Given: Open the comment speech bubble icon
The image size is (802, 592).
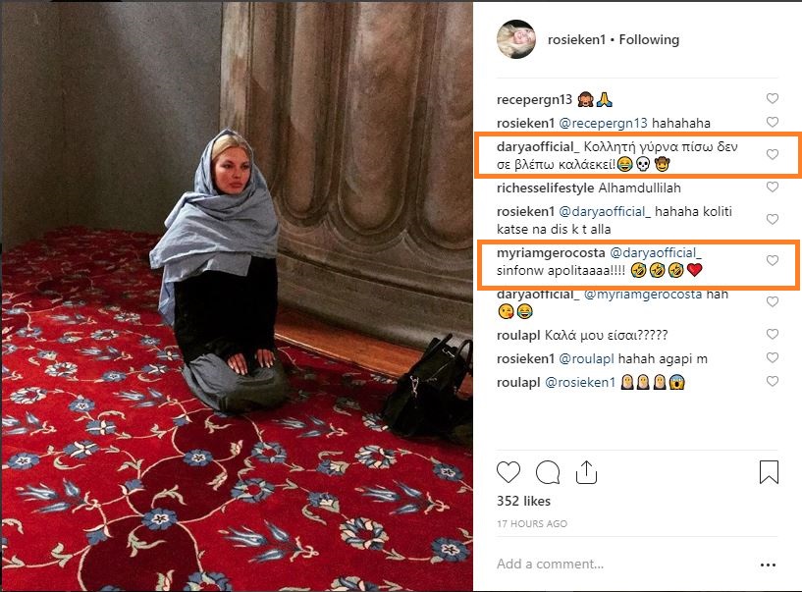Looking at the screenshot, I should (x=548, y=472).
